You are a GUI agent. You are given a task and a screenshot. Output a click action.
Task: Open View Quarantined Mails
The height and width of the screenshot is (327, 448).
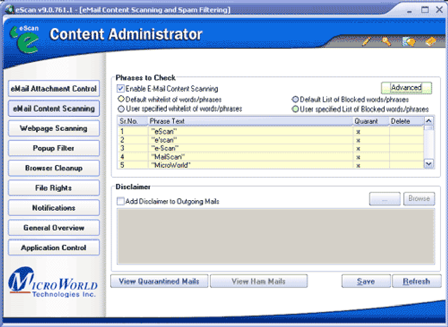click(x=159, y=281)
